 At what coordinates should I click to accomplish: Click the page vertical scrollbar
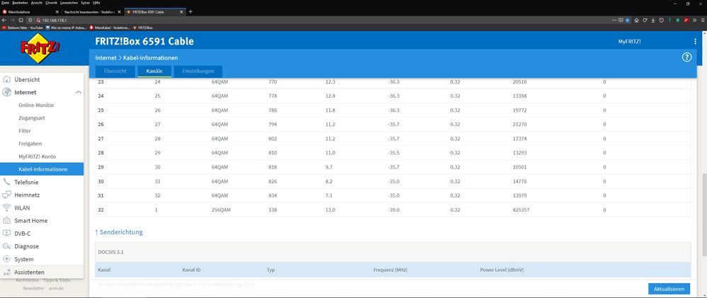(704, 215)
